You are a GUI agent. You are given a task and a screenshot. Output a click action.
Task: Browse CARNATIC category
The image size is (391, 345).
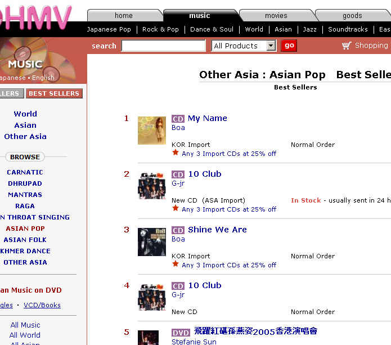coord(25,172)
